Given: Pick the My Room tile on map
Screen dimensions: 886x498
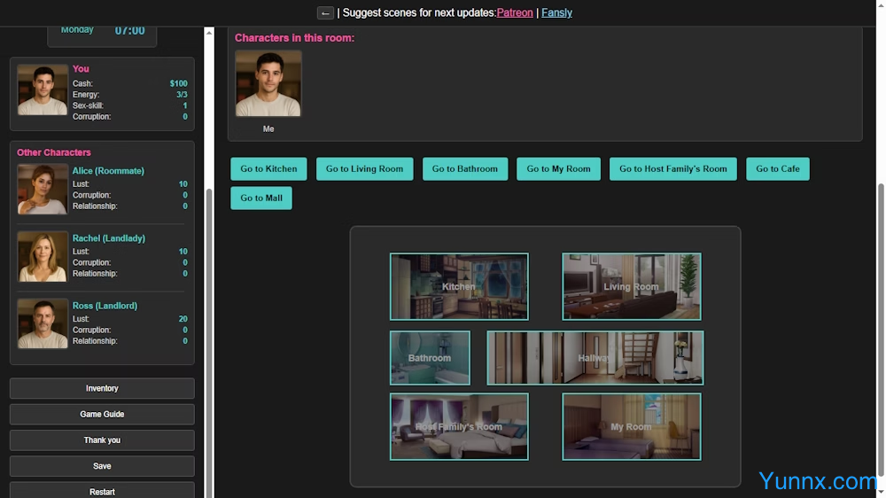Looking at the screenshot, I should [x=631, y=426].
